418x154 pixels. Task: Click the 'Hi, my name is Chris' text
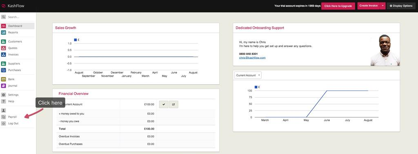tap(252, 42)
